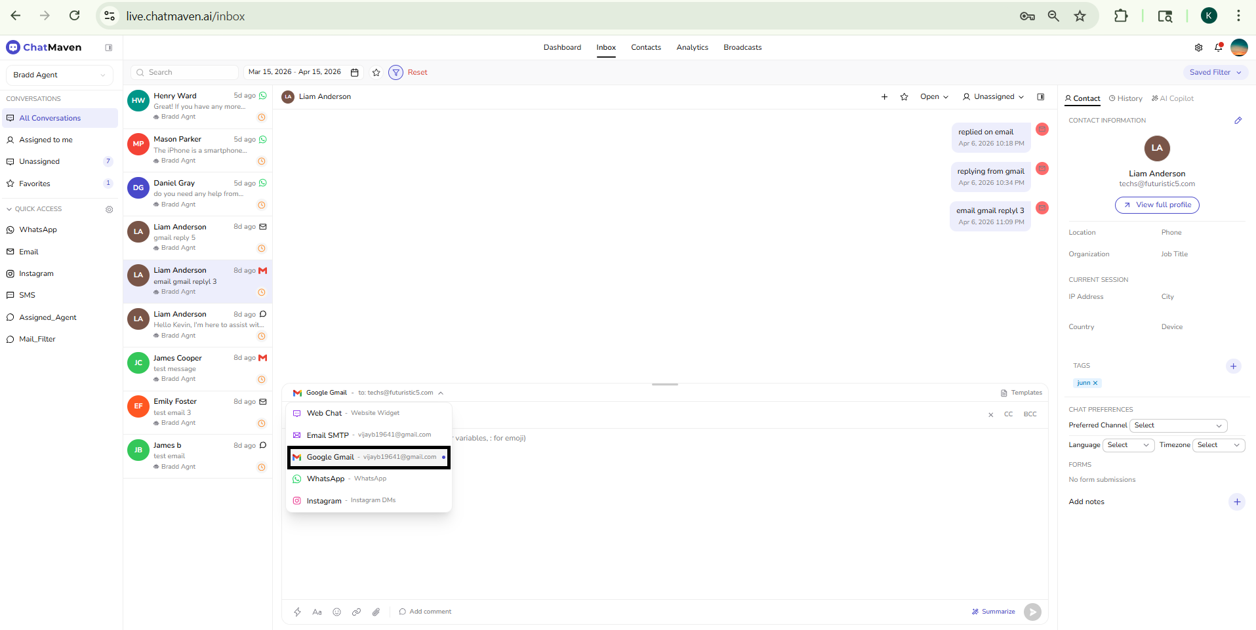Toggle the favorites star filter
Screen dimensions: 1256x630
(x=376, y=73)
